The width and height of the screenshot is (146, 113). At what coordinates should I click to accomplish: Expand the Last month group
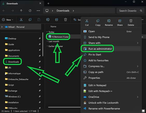coord(47,41)
